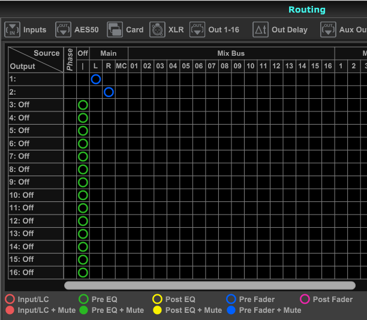Switch to the Inputs tab label

[35, 30]
